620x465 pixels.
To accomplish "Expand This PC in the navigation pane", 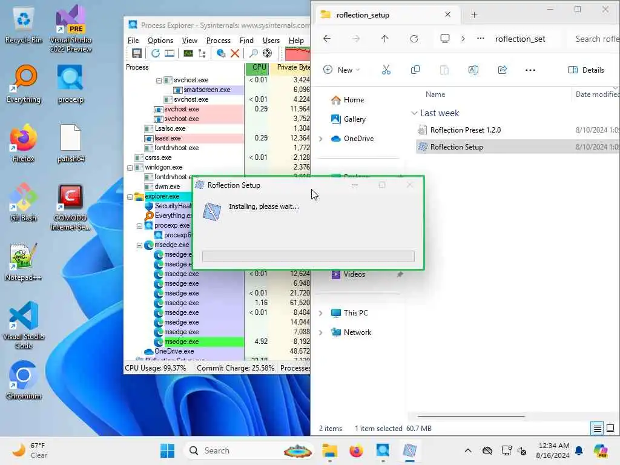I will pos(321,313).
